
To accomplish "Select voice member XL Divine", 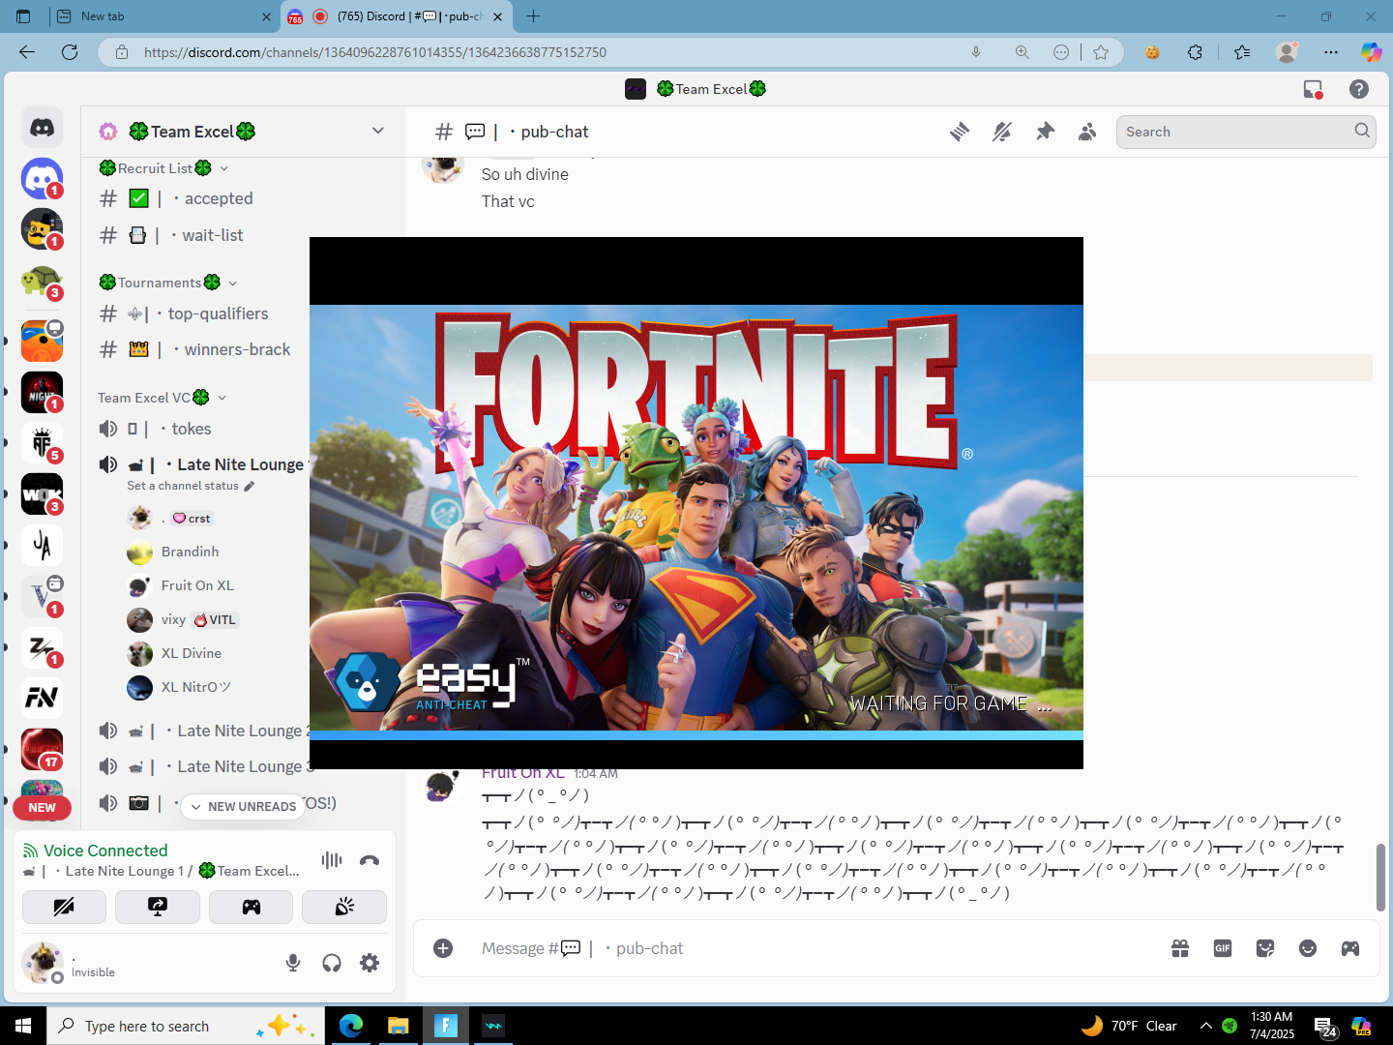I will pyautogui.click(x=191, y=653).
